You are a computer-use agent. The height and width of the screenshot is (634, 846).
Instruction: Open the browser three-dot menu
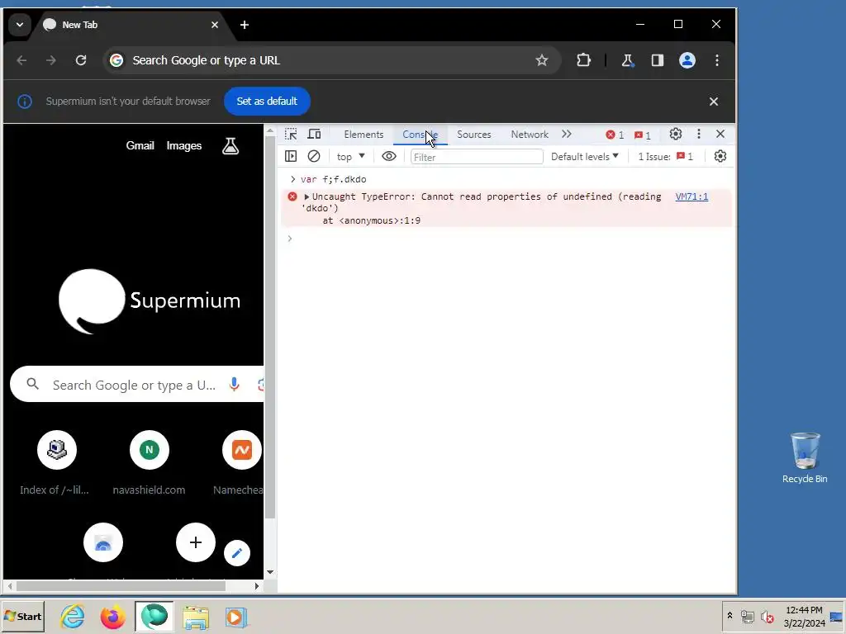pos(717,60)
